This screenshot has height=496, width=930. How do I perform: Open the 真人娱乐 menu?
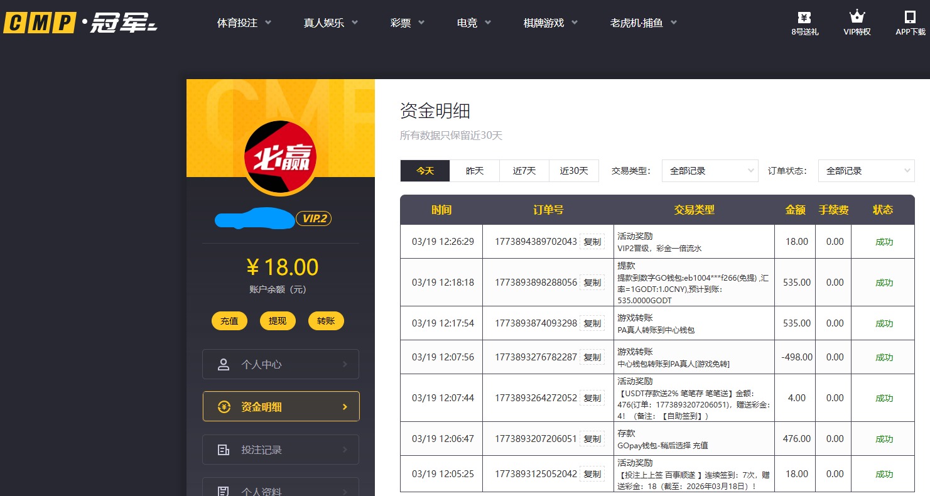click(x=330, y=21)
